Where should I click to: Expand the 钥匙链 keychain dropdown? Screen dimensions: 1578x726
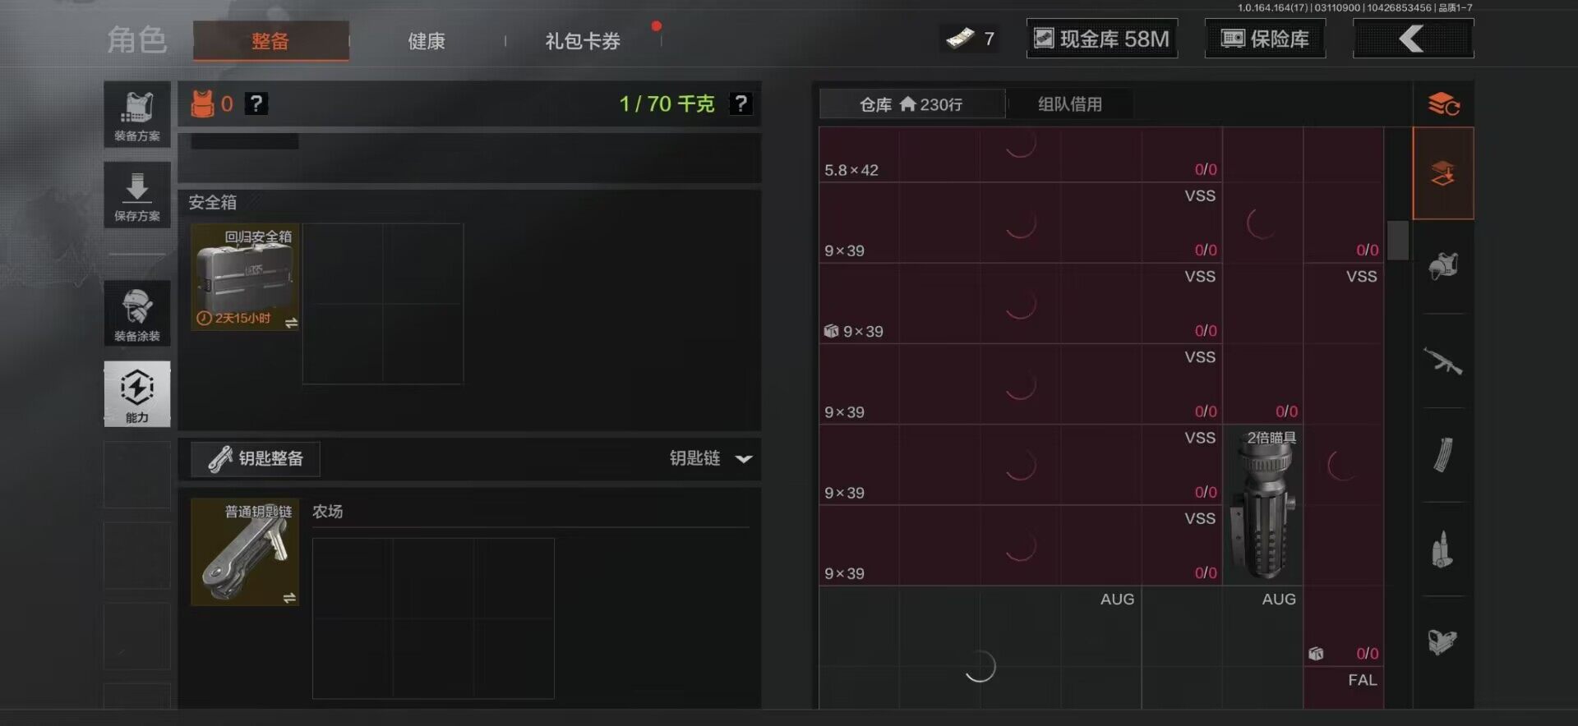tap(711, 458)
